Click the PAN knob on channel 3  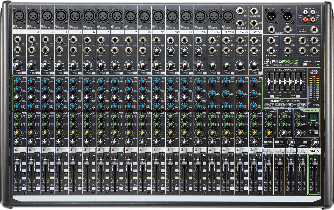click(45, 142)
